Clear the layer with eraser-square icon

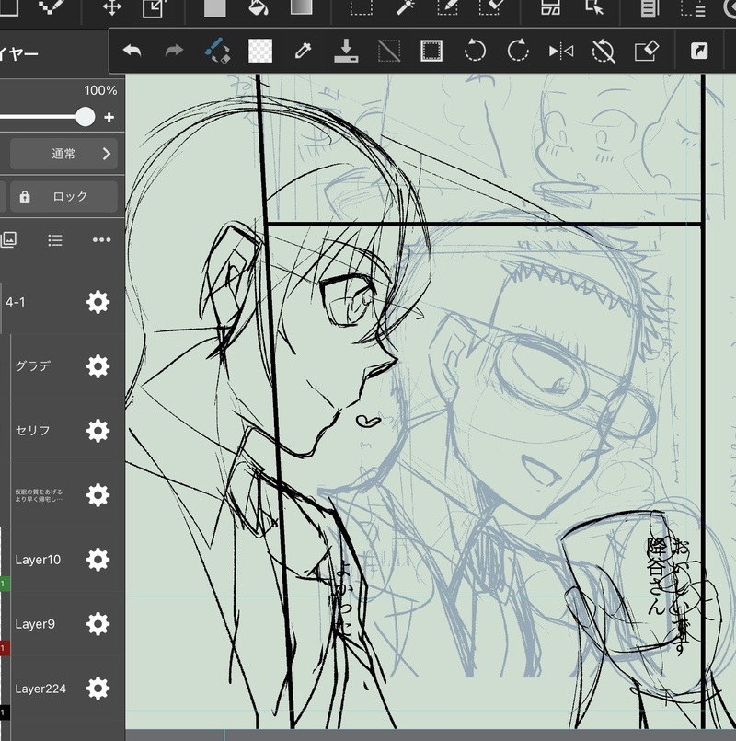coord(647,51)
